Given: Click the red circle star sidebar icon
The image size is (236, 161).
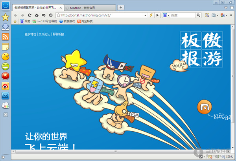Looking at the screenshot, I should (x=6, y=76).
